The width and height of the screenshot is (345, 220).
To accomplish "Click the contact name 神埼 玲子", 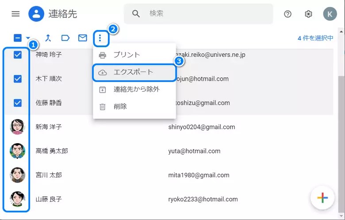I will (49, 55).
